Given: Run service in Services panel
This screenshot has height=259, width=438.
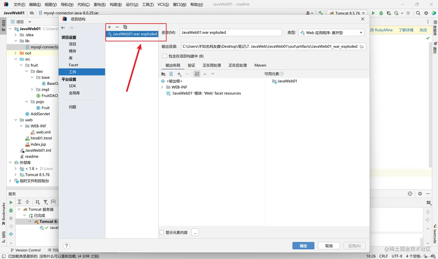Looking at the screenshot, I should pos(11,203).
